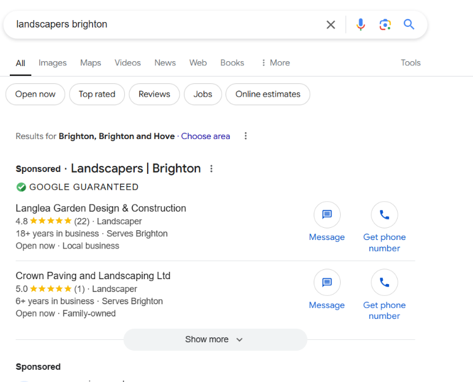Start voice search with the microphone icon

click(x=360, y=24)
